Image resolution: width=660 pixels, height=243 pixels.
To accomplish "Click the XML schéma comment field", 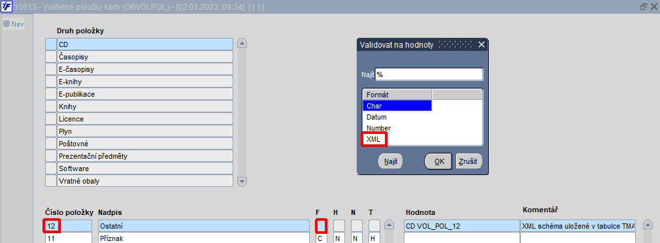I will [x=578, y=226].
